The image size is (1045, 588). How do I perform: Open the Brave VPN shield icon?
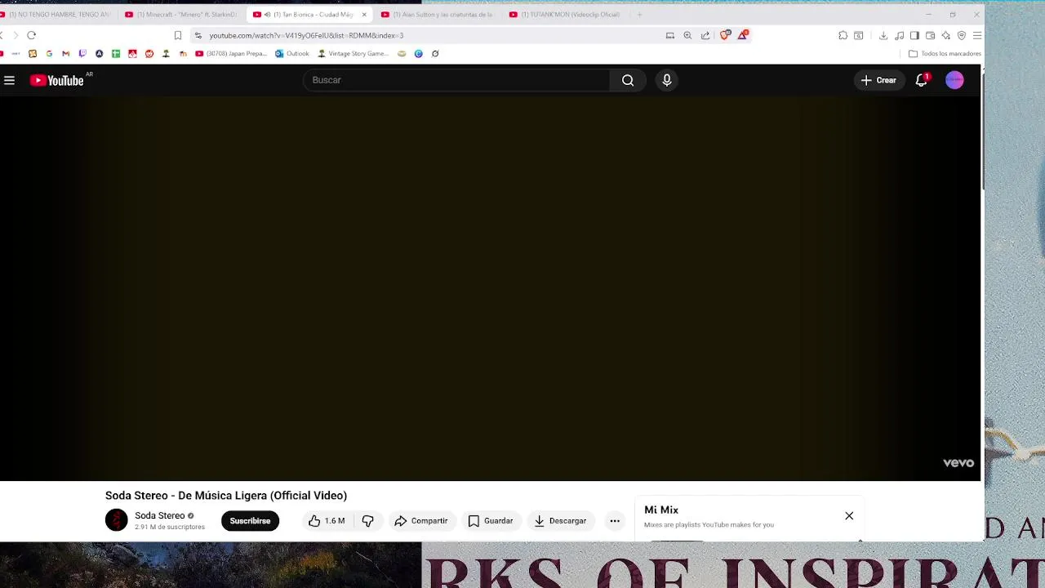click(x=962, y=35)
